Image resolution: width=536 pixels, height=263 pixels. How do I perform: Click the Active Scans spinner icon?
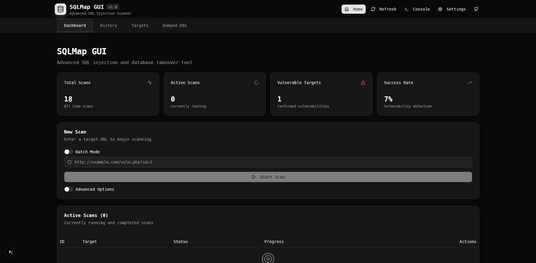coord(256,83)
